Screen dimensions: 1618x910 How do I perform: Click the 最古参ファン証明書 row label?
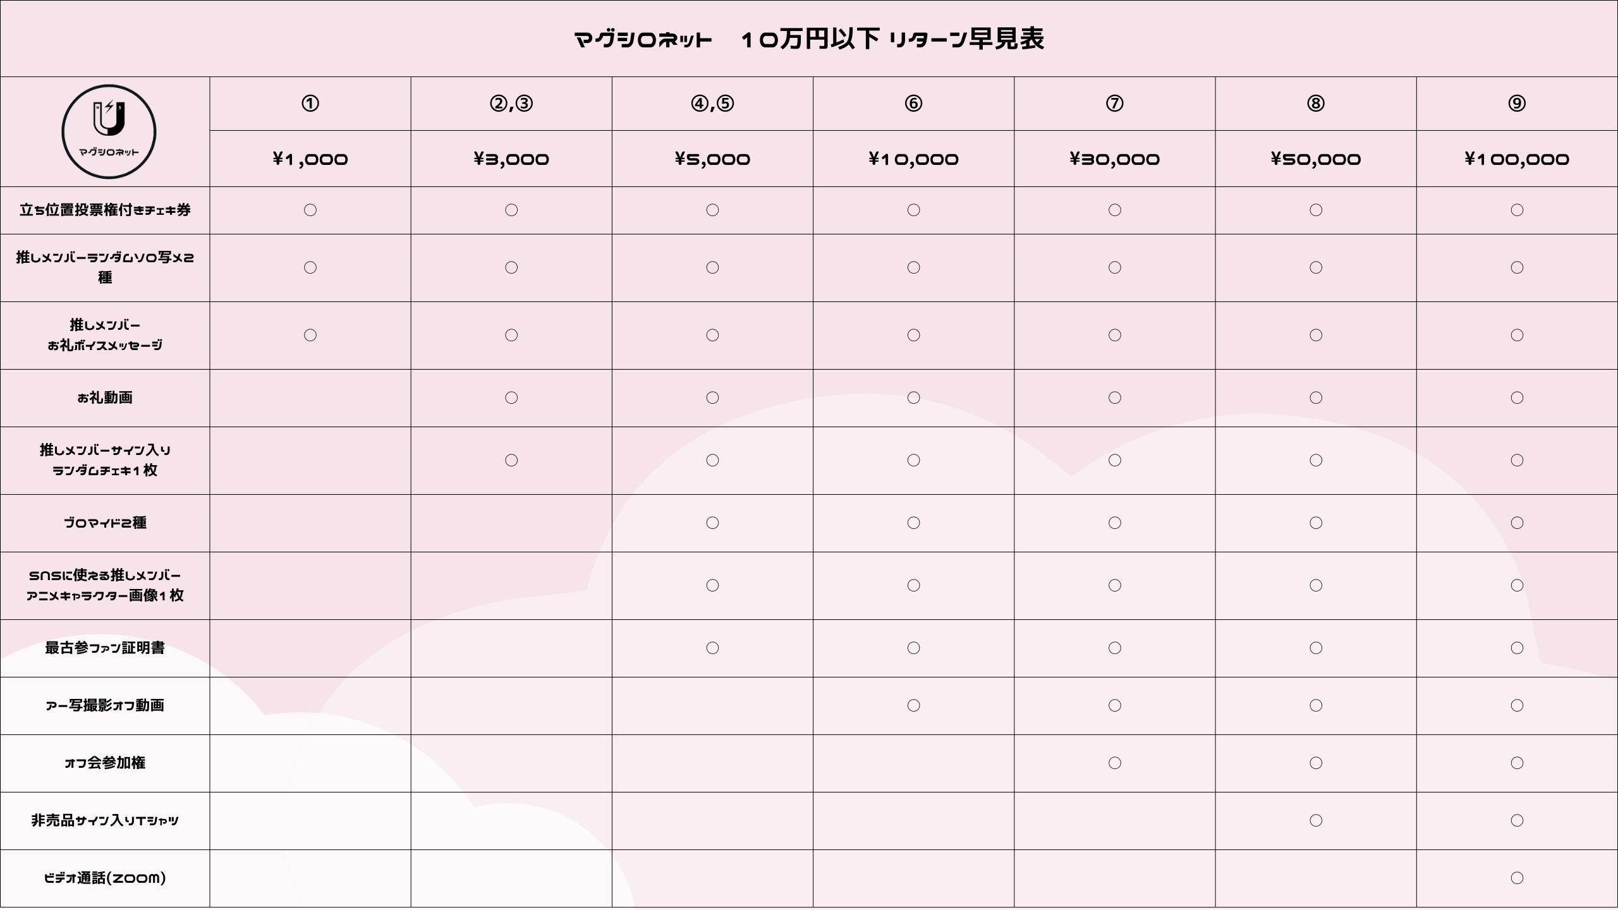105,648
